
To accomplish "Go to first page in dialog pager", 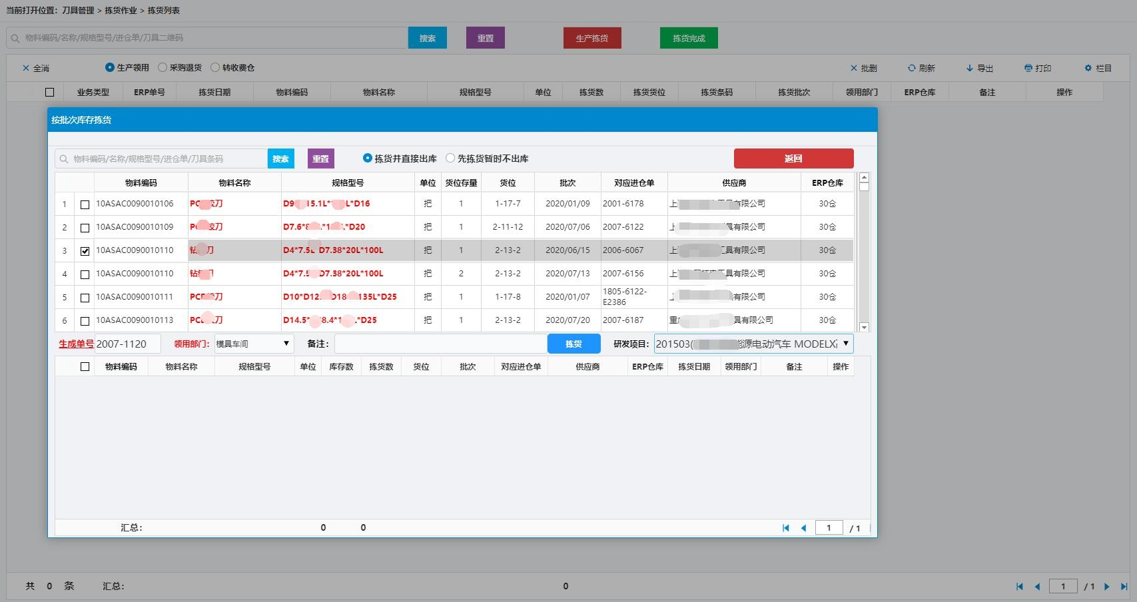I will point(786,528).
